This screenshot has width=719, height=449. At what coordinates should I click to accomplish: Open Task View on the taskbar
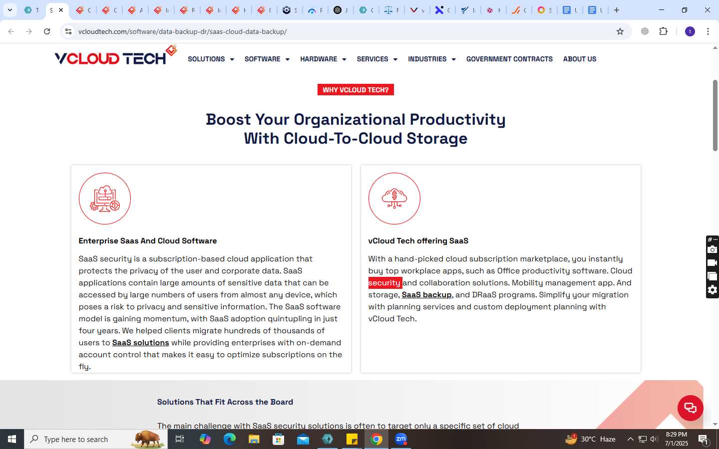click(x=180, y=439)
